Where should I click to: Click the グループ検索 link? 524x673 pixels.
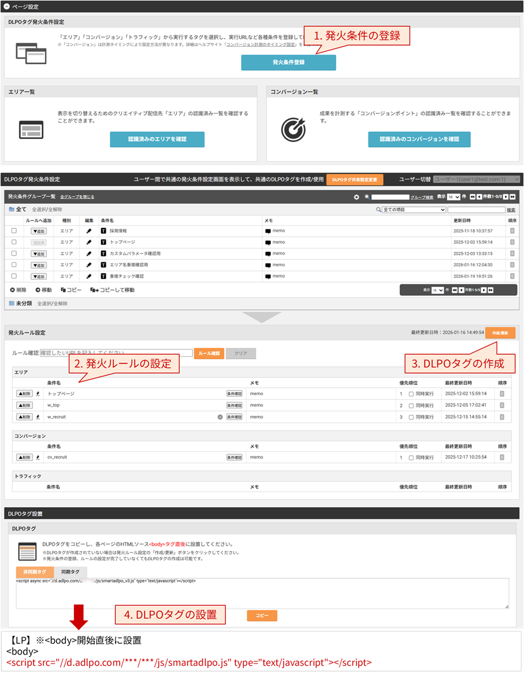(x=421, y=197)
